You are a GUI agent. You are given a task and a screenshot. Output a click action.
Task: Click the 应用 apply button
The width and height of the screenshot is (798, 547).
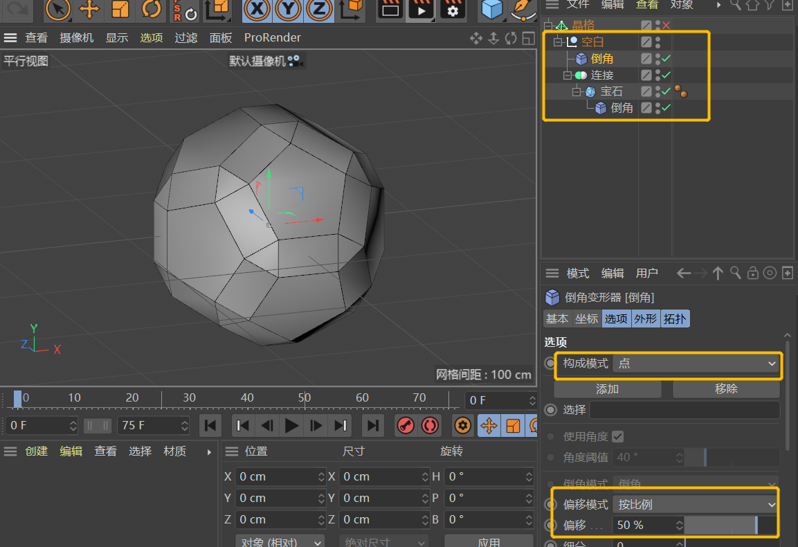(489, 541)
